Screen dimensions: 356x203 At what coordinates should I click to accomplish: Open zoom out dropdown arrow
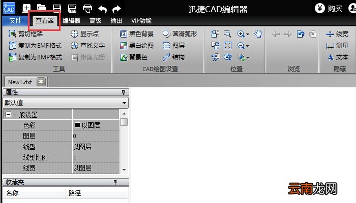(248, 46)
